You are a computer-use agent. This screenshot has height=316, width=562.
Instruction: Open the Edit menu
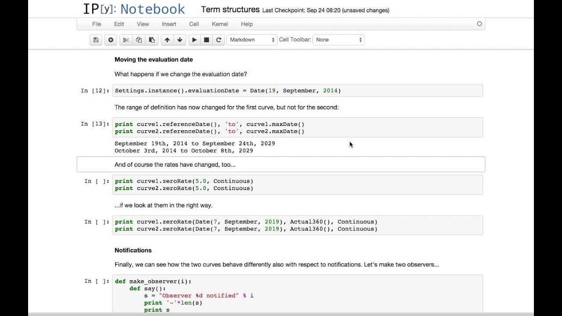[x=119, y=24]
